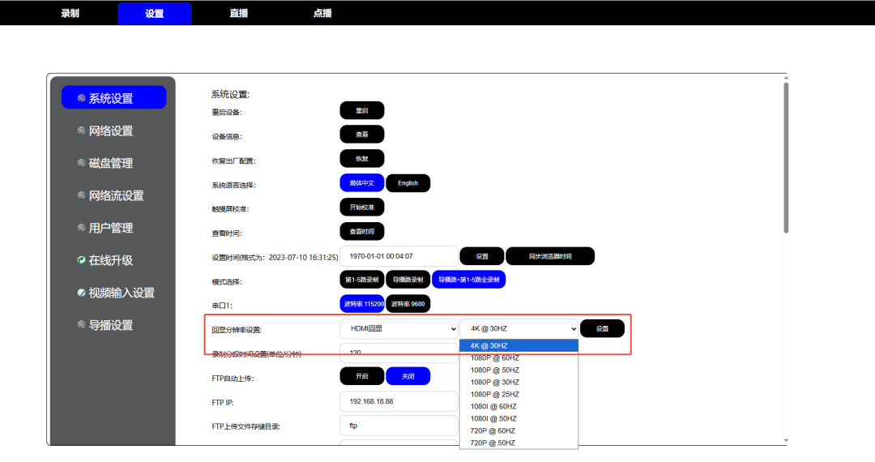Click the 恢复出厂配置: label

click(233, 160)
